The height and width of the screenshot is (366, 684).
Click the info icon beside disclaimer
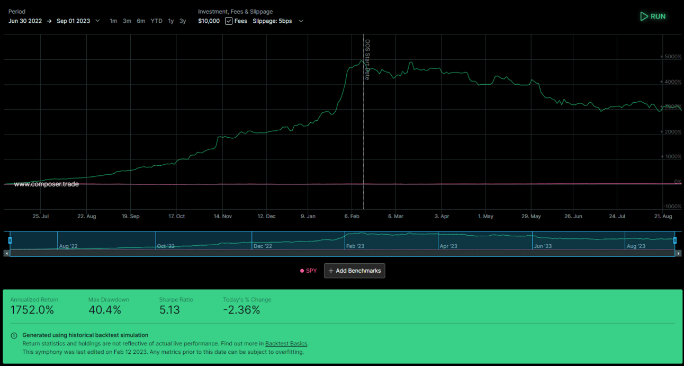click(14, 335)
